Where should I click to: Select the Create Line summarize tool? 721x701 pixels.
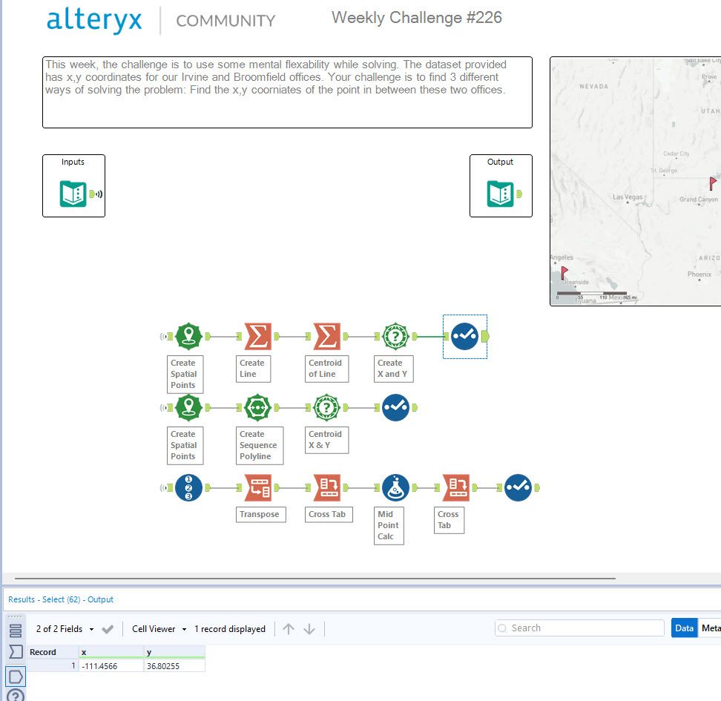(257, 336)
